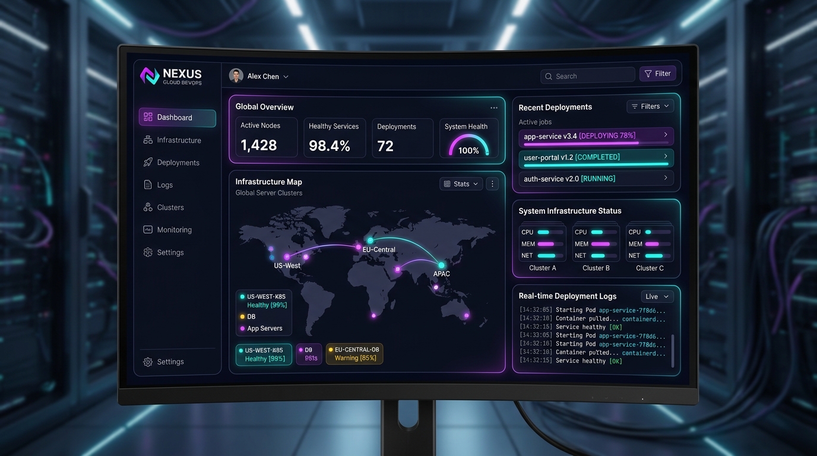Image resolution: width=817 pixels, height=456 pixels.
Task: Click the Healthy Services 98.4% card
Action: tap(335, 138)
